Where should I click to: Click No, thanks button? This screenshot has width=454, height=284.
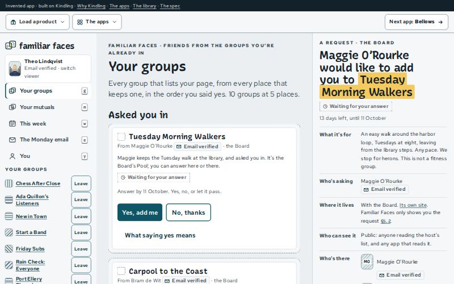pyautogui.click(x=188, y=212)
